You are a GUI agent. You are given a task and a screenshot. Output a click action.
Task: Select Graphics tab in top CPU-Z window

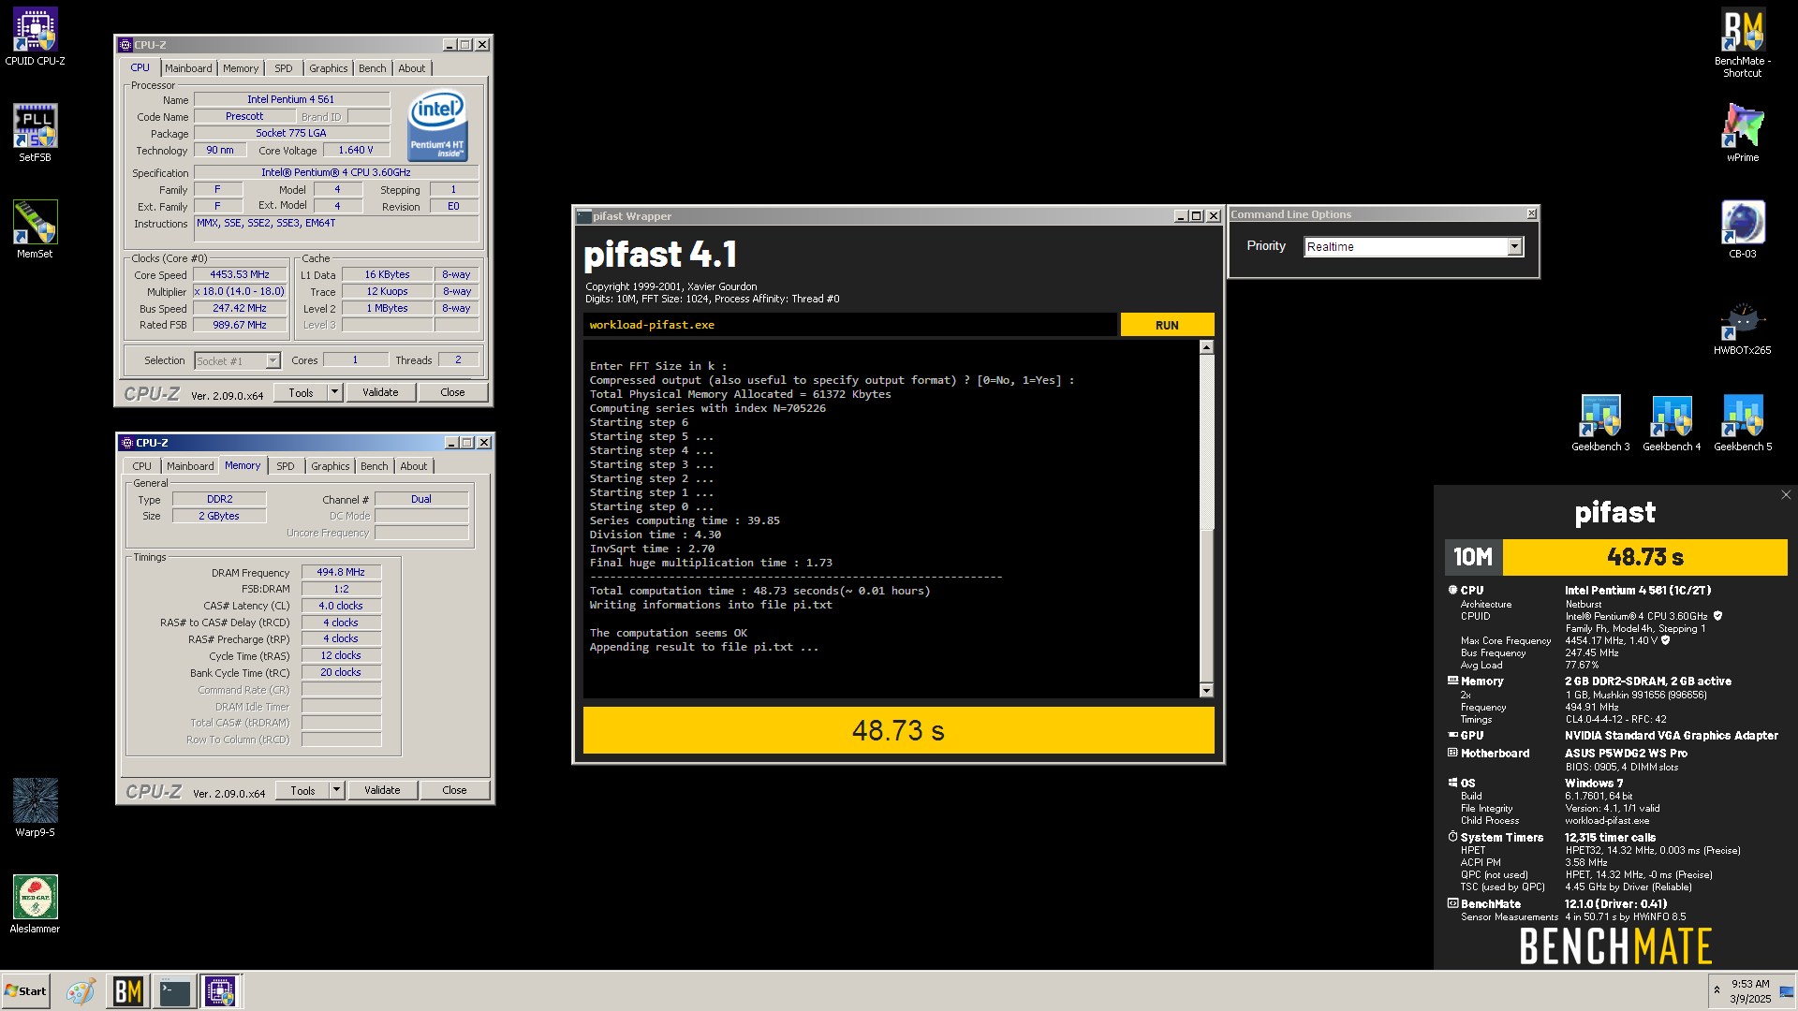pos(329,68)
